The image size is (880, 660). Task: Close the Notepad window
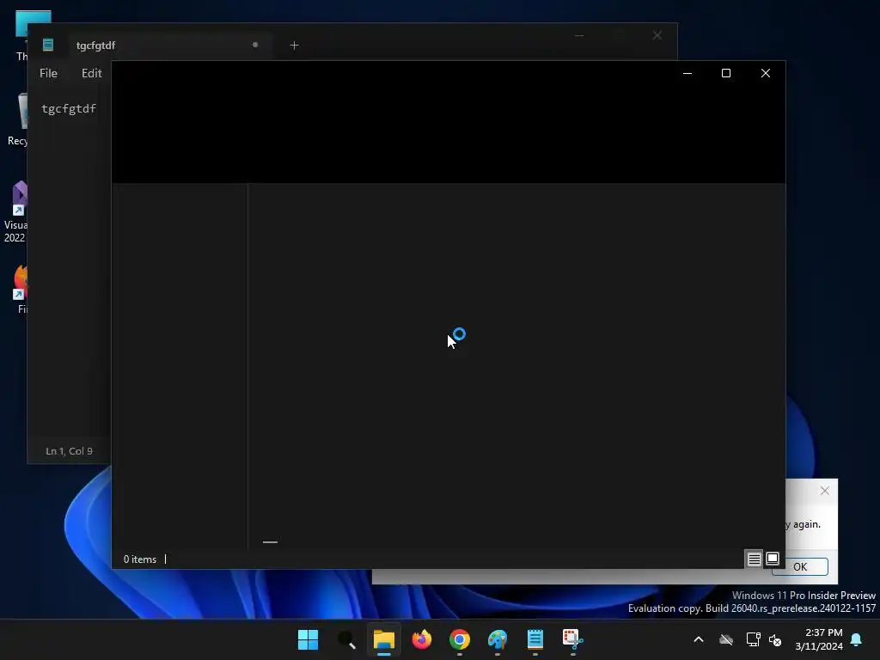657,35
